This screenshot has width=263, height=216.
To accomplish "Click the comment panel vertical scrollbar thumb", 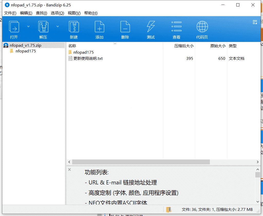I will (258, 175).
